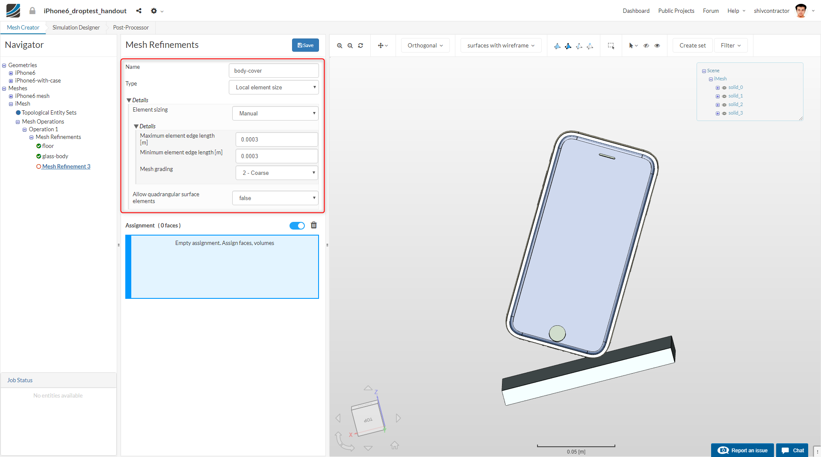Open the Element sizing dropdown
Image resolution: width=821 pixels, height=457 pixels.
click(x=275, y=113)
